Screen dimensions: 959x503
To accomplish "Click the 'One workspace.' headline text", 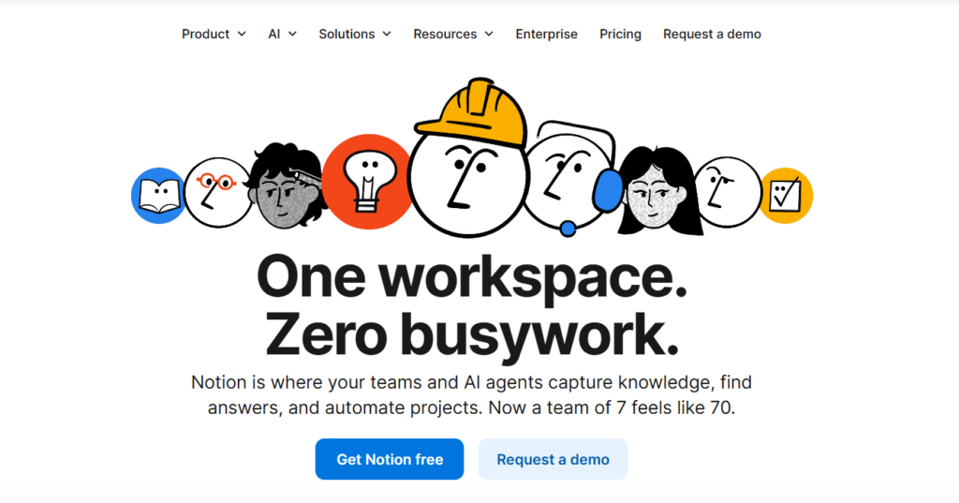I will [x=472, y=278].
